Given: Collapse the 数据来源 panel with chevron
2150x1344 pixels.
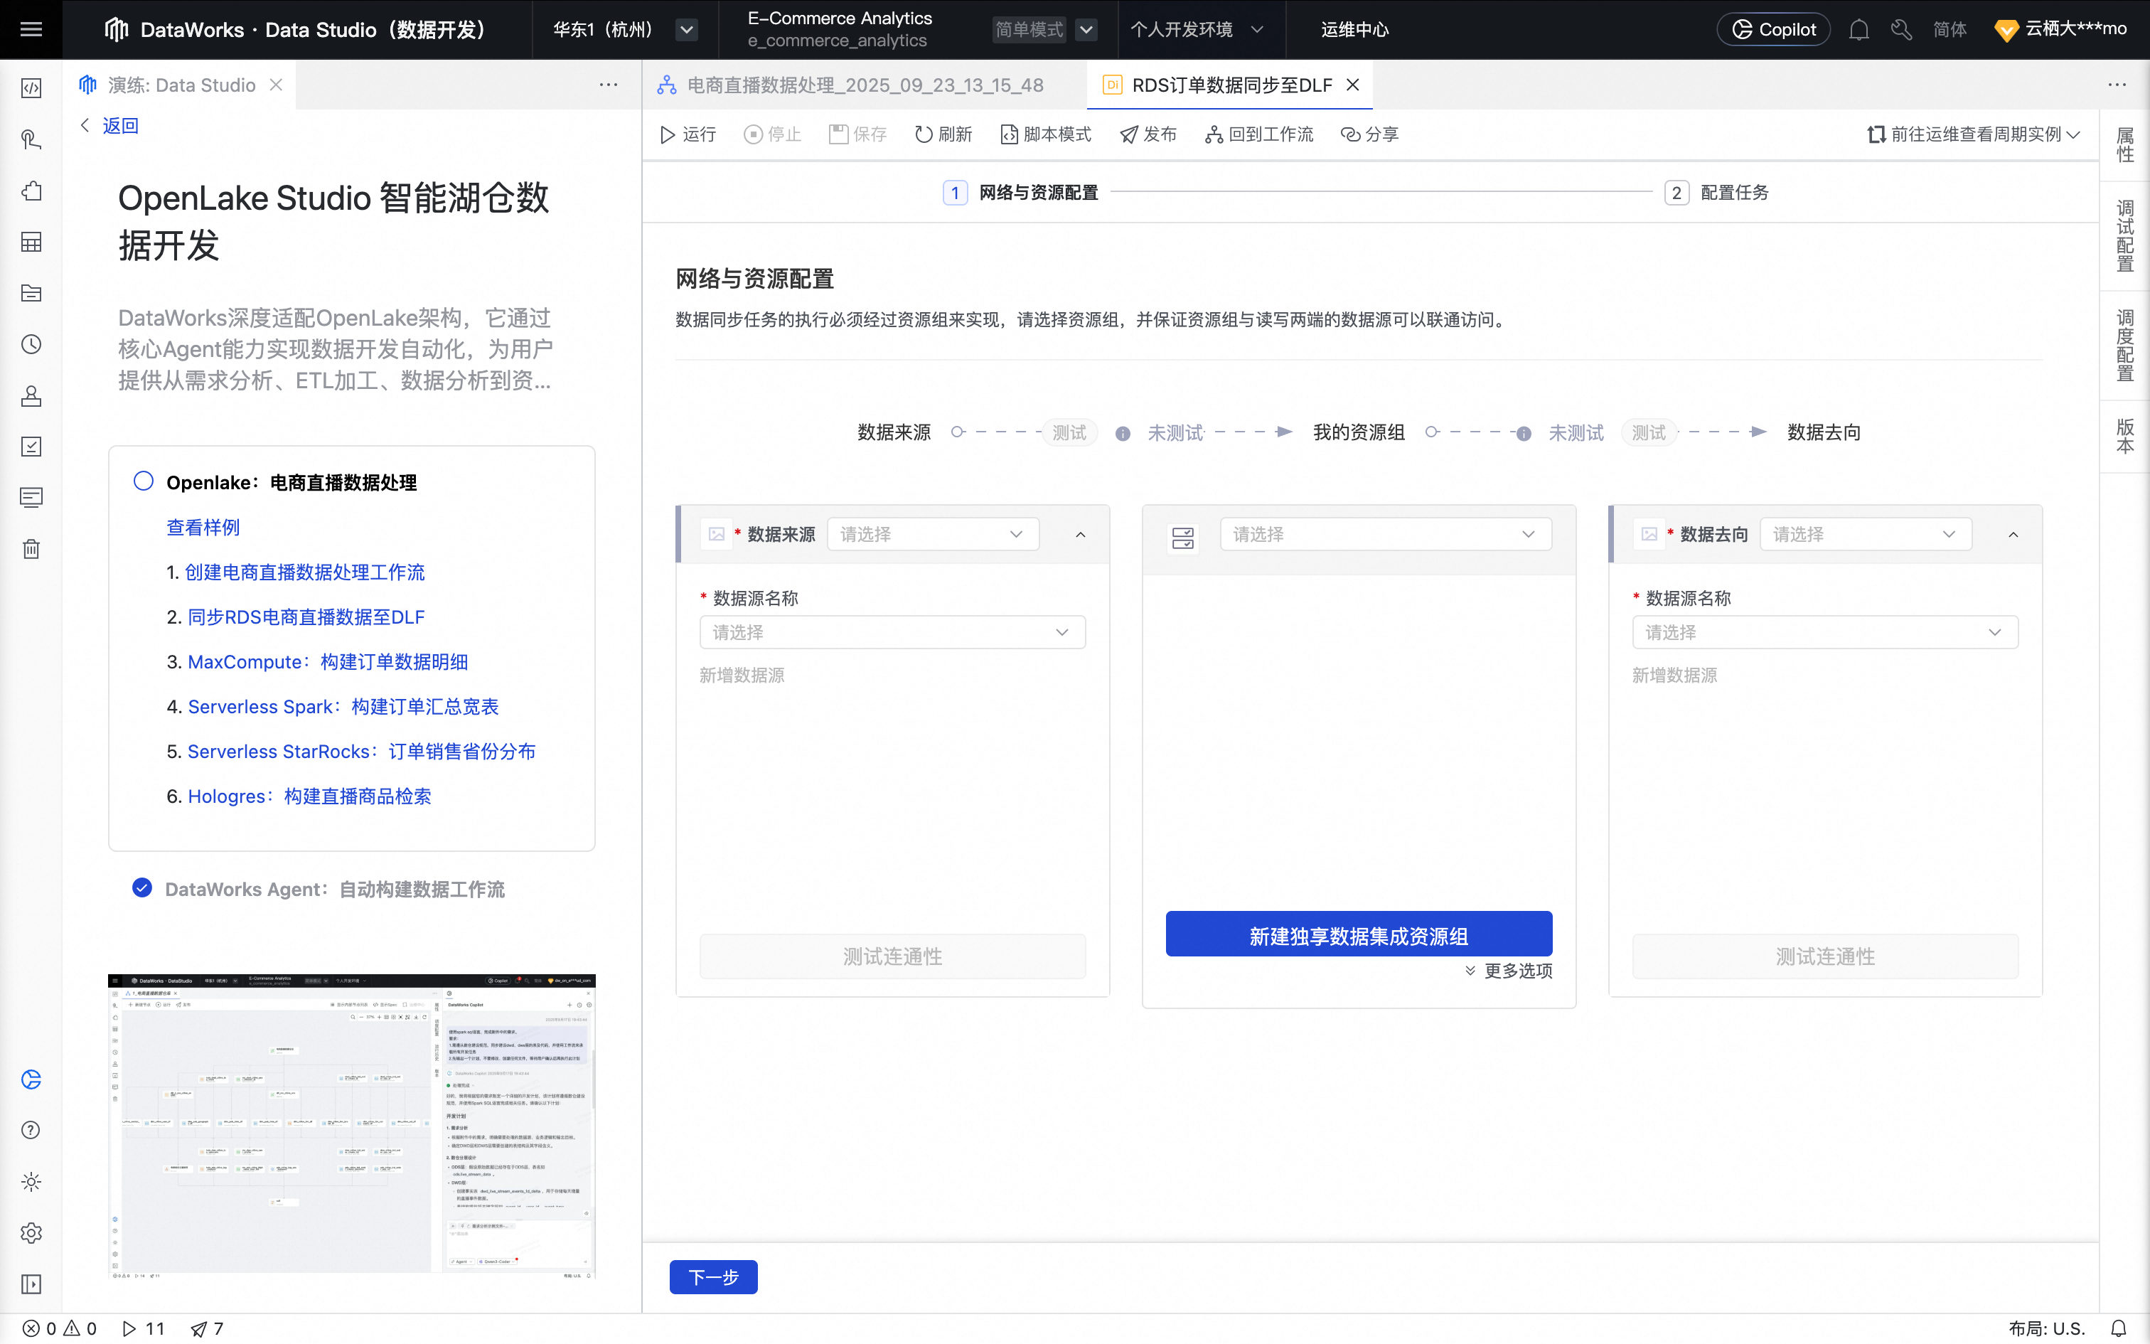Looking at the screenshot, I should pyautogui.click(x=1080, y=534).
